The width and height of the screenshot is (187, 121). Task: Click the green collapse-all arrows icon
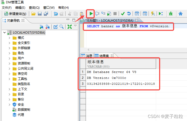coord(70,27)
